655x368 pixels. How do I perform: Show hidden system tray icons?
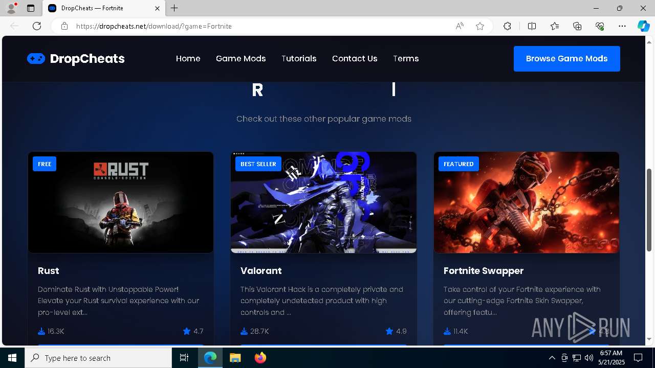point(552,358)
